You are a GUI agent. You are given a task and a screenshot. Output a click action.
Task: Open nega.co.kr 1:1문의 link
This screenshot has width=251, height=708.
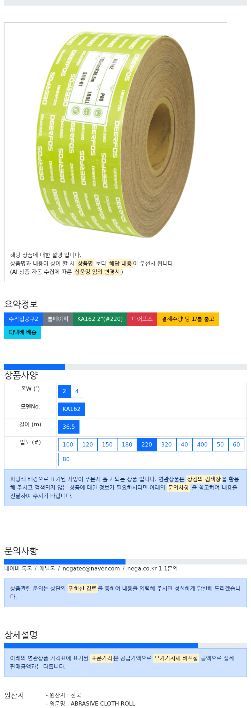pos(152,569)
